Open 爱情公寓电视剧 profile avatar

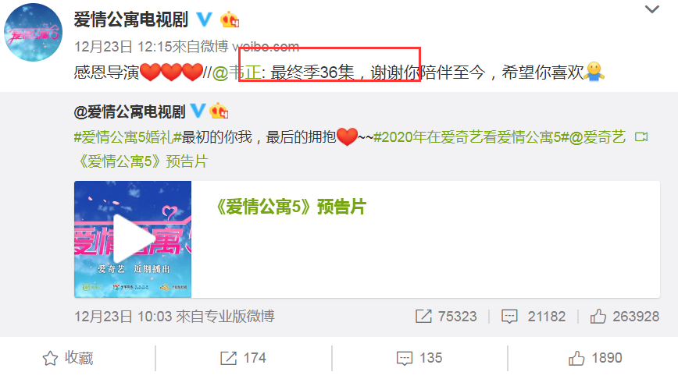pyautogui.click(x=33, y=33)
